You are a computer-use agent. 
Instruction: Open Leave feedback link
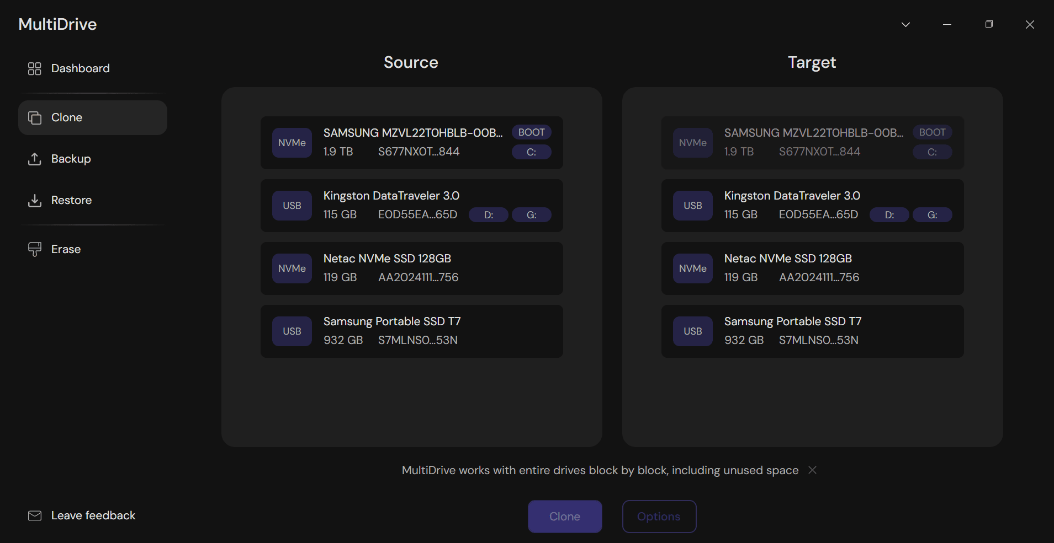pos(82,515)
